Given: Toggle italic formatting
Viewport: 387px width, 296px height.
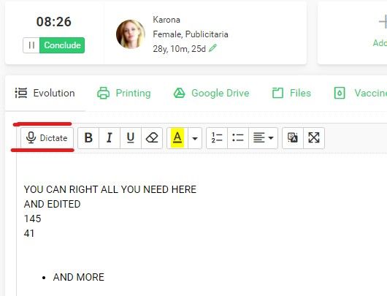Looking at the screenshot, I should pos(110,138).
